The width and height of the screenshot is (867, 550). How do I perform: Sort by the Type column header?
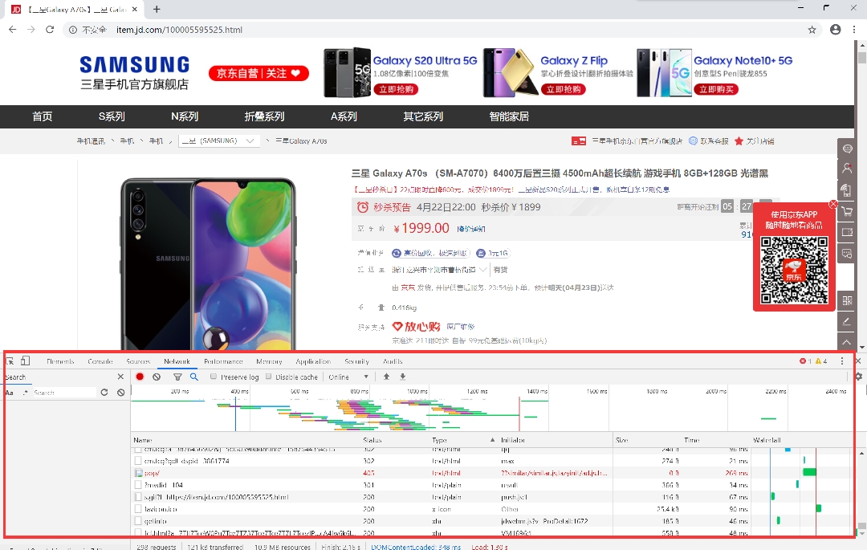tap(463, 440)
